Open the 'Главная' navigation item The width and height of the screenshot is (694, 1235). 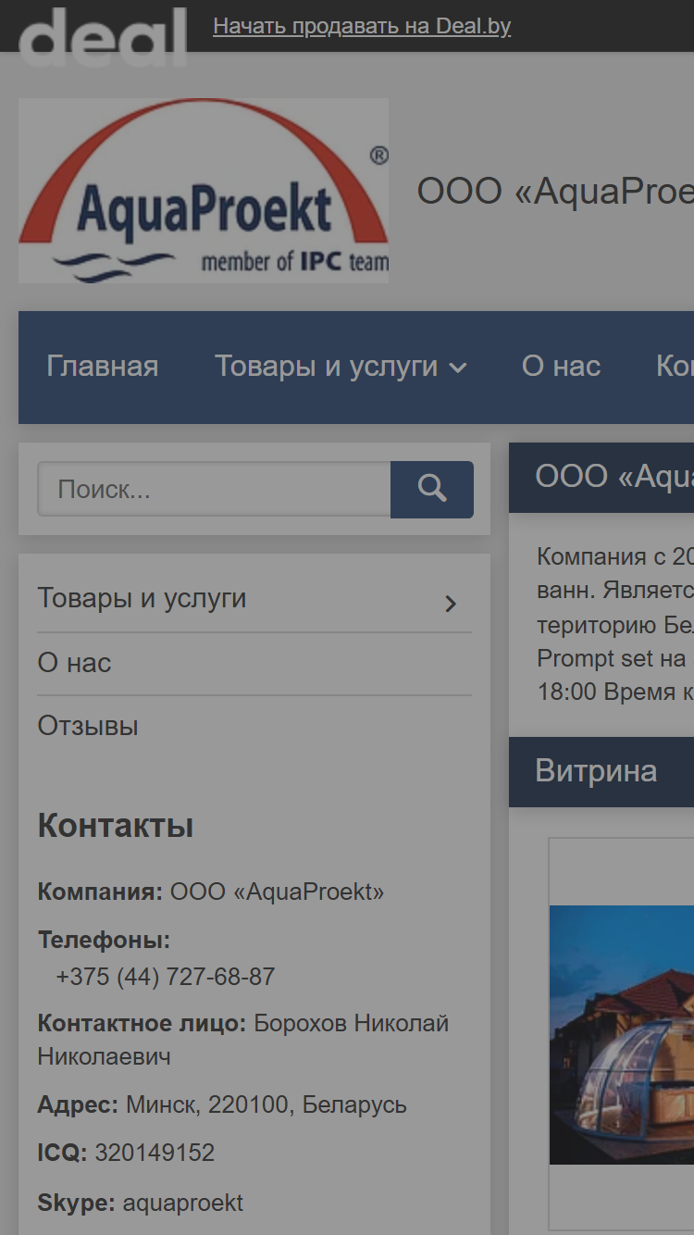click(x=103, y=367)
